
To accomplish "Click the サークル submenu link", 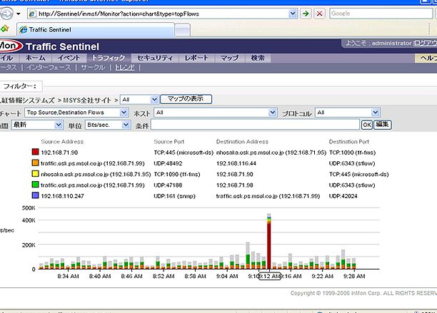I will 93,68.
